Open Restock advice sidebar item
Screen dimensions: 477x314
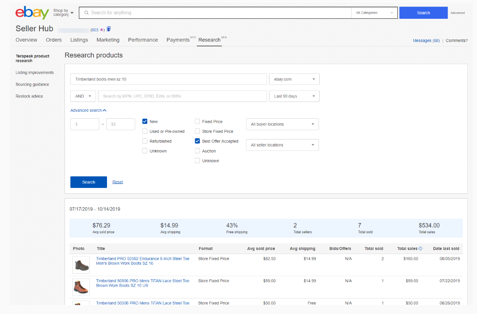[x=29, y=96]
